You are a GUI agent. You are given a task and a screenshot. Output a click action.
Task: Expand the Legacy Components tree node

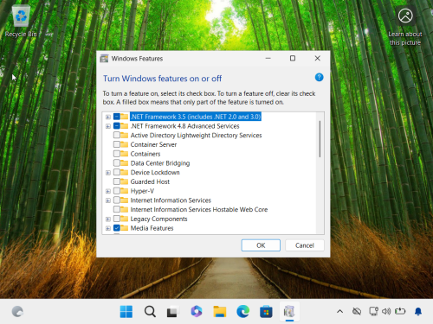(x=108, y=219)
